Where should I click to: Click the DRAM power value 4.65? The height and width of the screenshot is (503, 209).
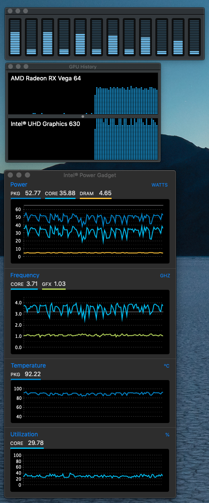tap(105, 193)
